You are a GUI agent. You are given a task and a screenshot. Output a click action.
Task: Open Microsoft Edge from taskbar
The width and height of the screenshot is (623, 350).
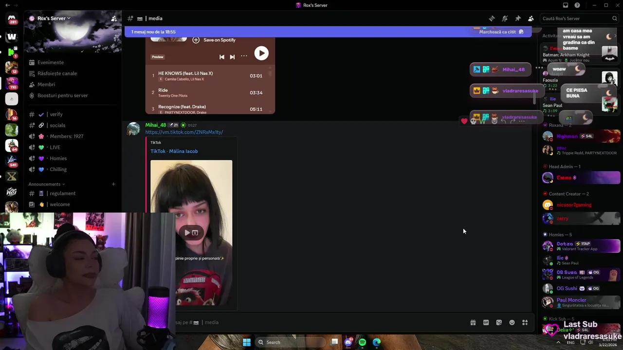(377, 342)
